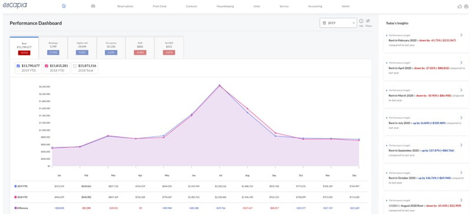Switch to the ADR metric tab
Screen dimensions: 471x214
(x=140, y=48)
